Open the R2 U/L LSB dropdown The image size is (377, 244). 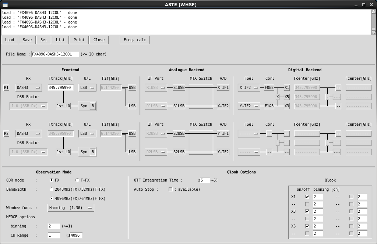tap(87, 133)
